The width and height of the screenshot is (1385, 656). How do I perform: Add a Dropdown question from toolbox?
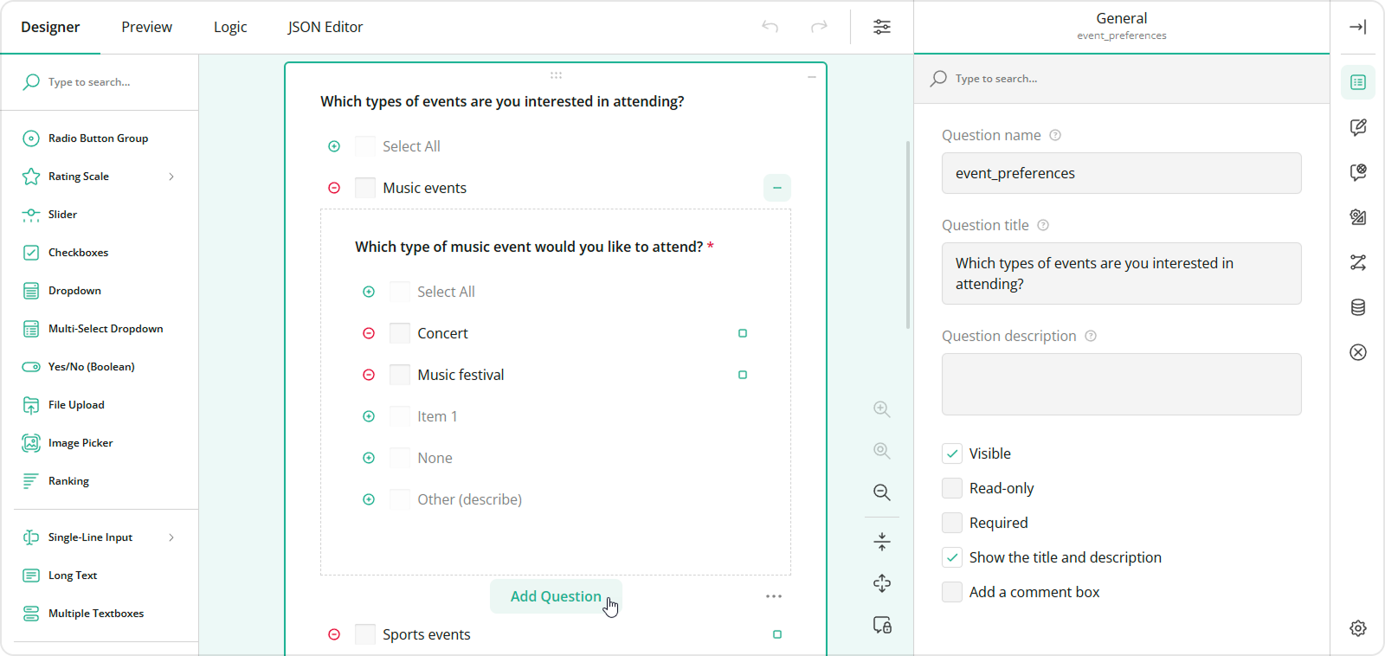point(74,291)
